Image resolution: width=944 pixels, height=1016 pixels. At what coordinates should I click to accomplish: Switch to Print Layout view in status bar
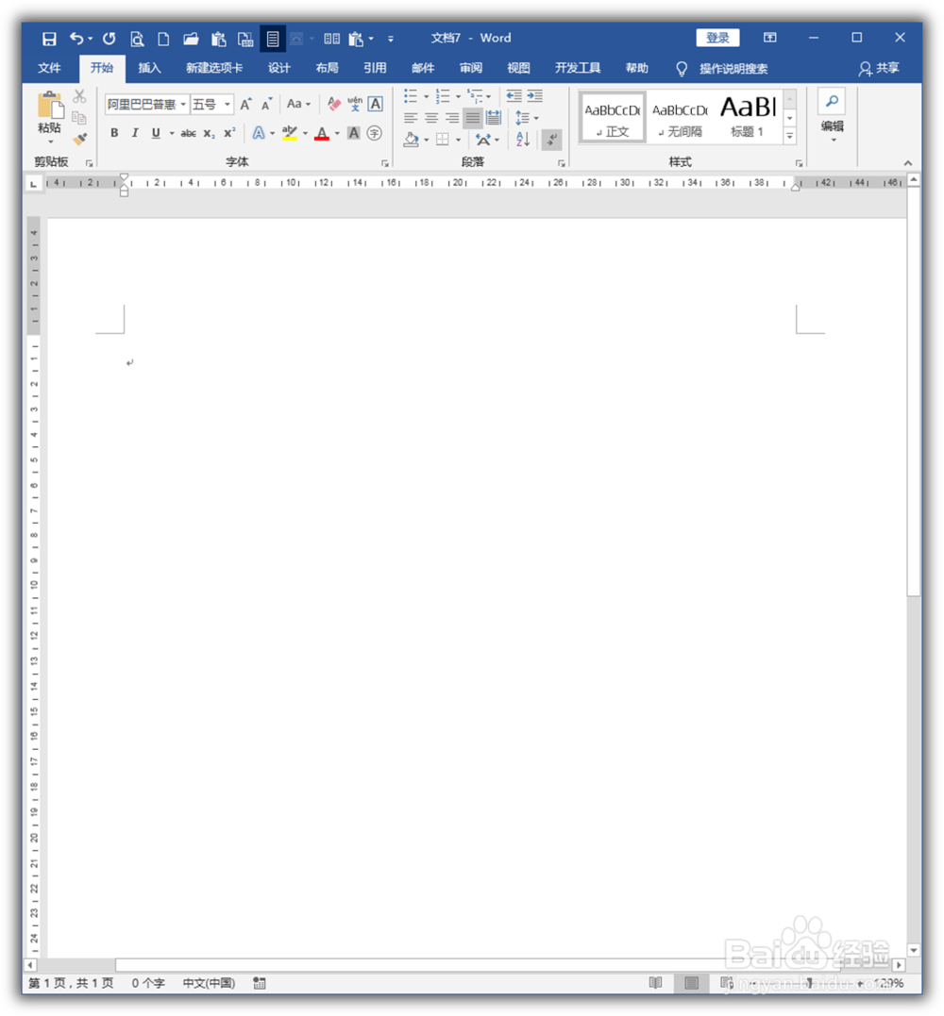[692, 983]
